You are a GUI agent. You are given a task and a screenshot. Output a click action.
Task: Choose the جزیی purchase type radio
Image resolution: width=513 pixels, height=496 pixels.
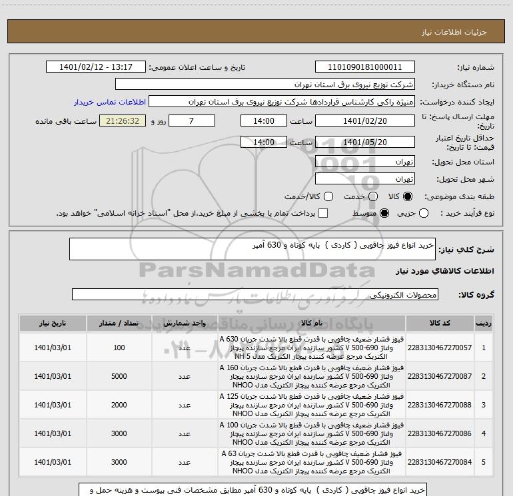coord(423,214)
